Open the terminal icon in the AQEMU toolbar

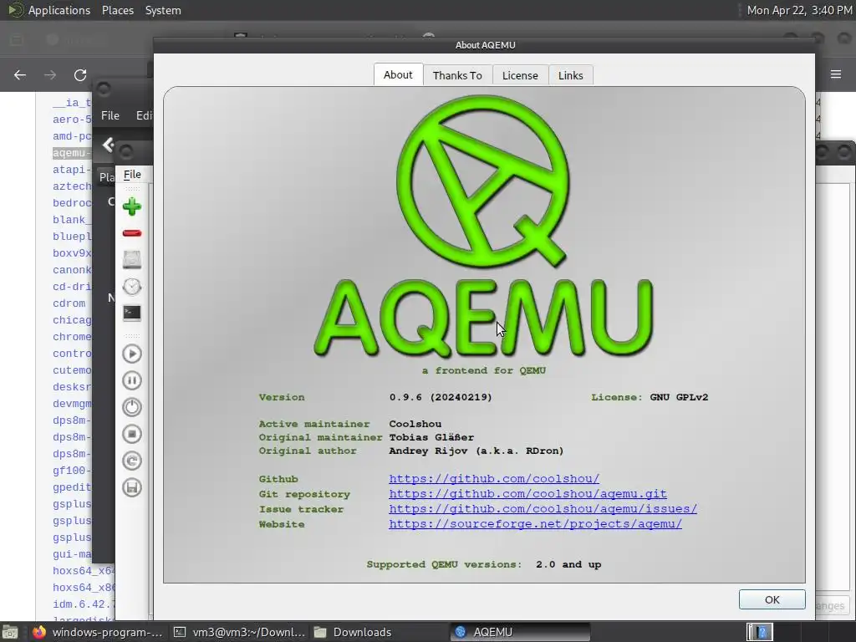tap(131, 313)
